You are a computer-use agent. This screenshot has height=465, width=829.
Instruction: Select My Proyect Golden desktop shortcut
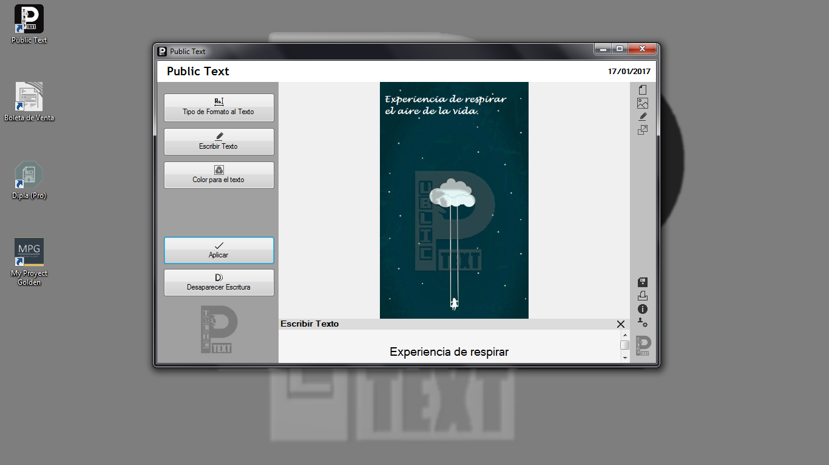coord(29,261)
